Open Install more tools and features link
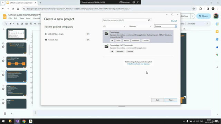 pyautogui.click(x=138, y=64)
